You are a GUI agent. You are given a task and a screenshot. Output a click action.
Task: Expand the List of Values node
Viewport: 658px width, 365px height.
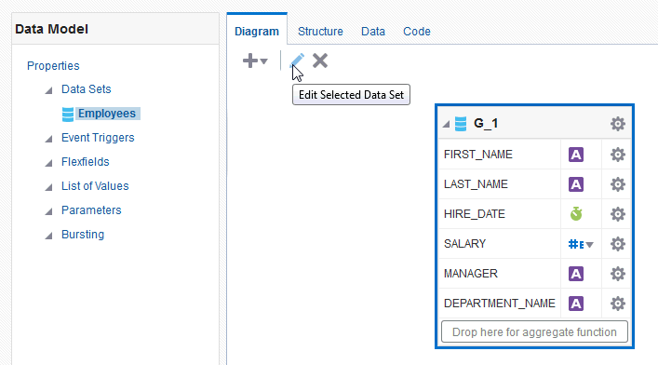coord(49,187)
